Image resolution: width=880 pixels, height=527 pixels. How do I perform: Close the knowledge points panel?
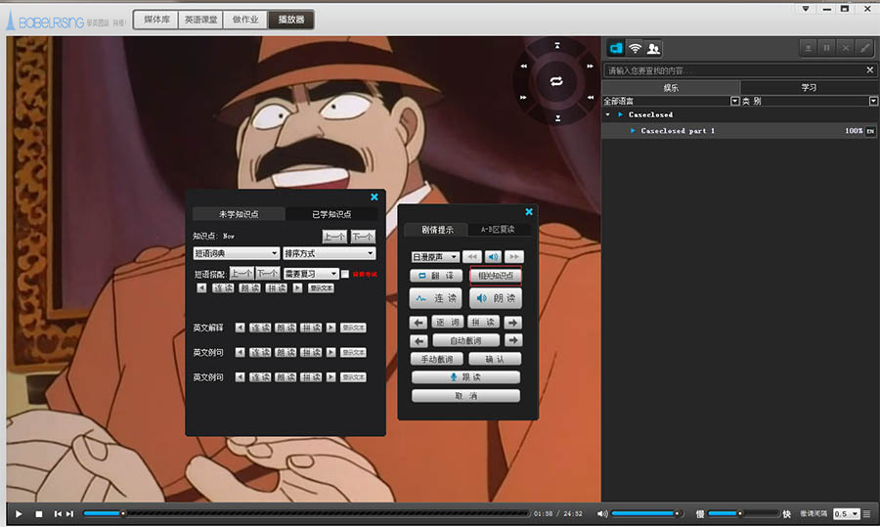[374, 197]
